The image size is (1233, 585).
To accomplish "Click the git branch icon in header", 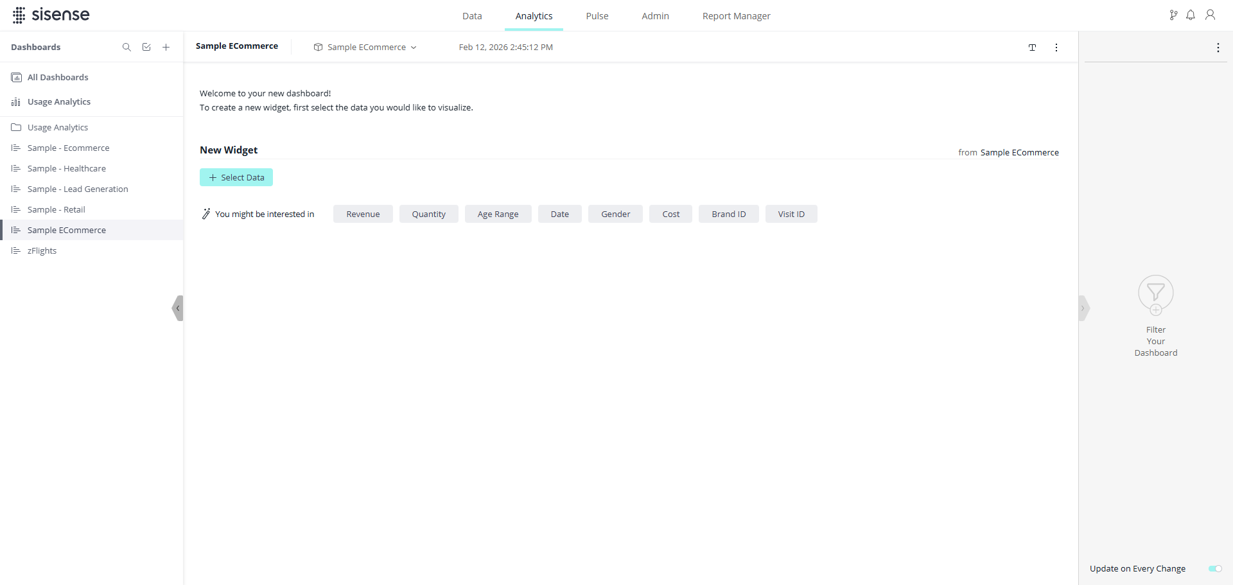I will (1173, 15).
